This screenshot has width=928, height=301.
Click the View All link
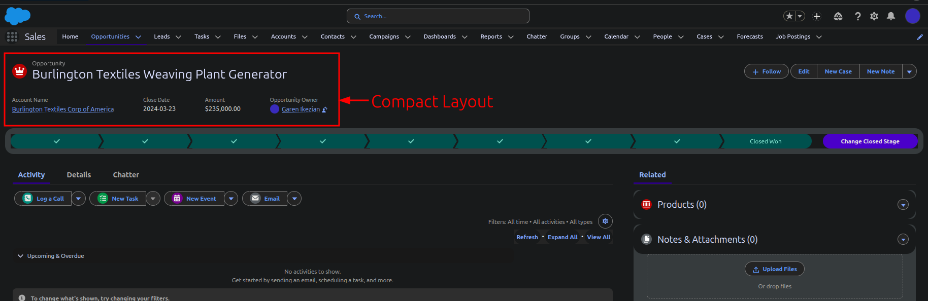pos(599,237)
